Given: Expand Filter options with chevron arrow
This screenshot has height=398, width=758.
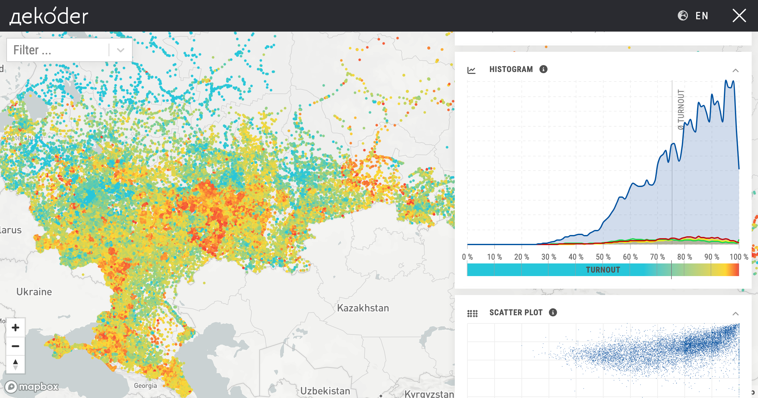Looking at the screenshot, I should click(x=120, y=50).
